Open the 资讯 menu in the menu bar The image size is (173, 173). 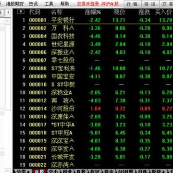[33, 4]
